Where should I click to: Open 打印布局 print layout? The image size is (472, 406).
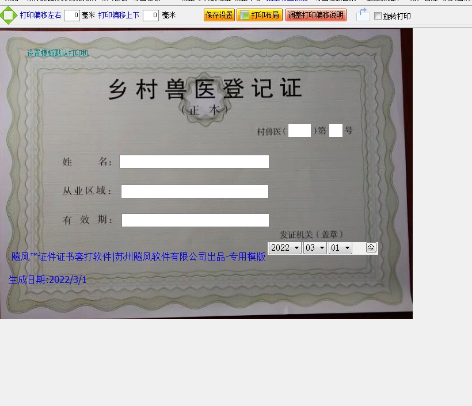click(x=260, y=16)
